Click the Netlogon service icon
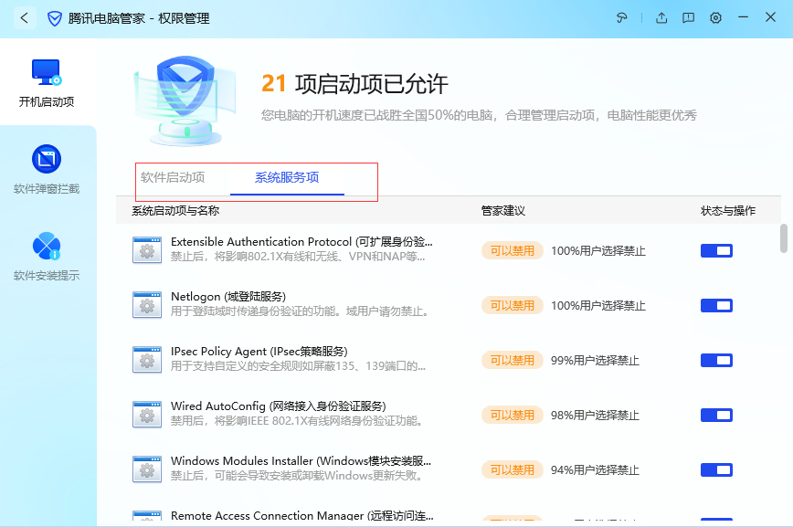 (147, 304)
